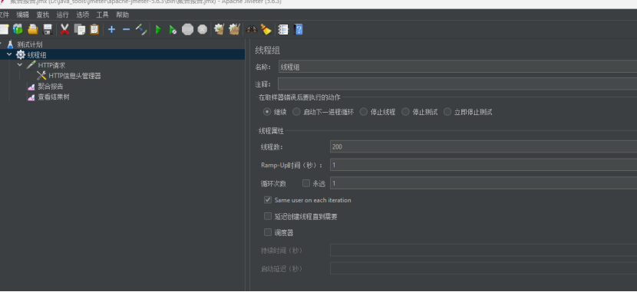The width and height of the screenshot is (637, 292).
Task: Click the 启动延迟（秒） input field
Action: click(484, 268)
